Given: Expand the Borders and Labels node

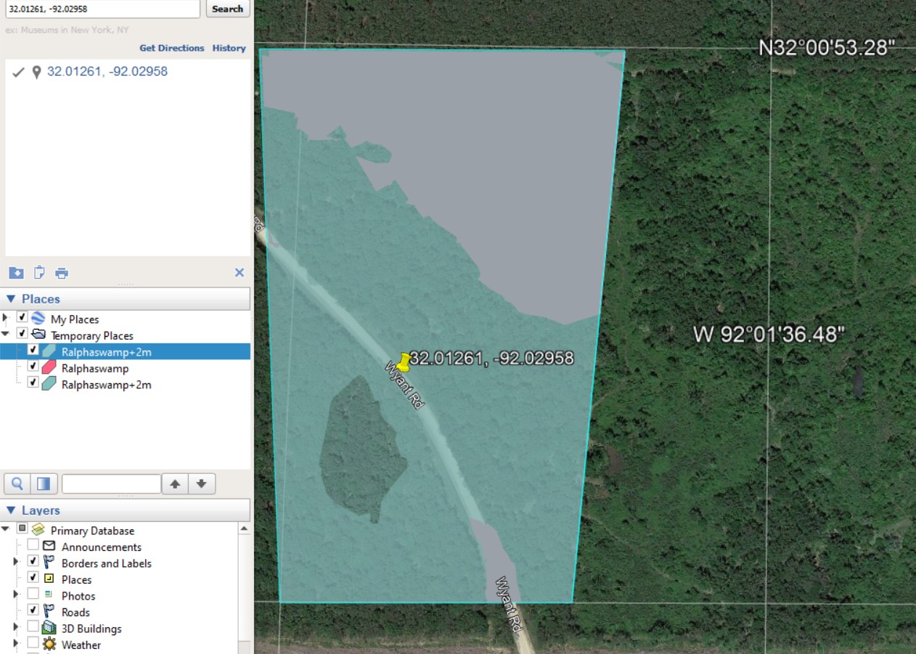Looking at the screenshot, I should (16, 563).
